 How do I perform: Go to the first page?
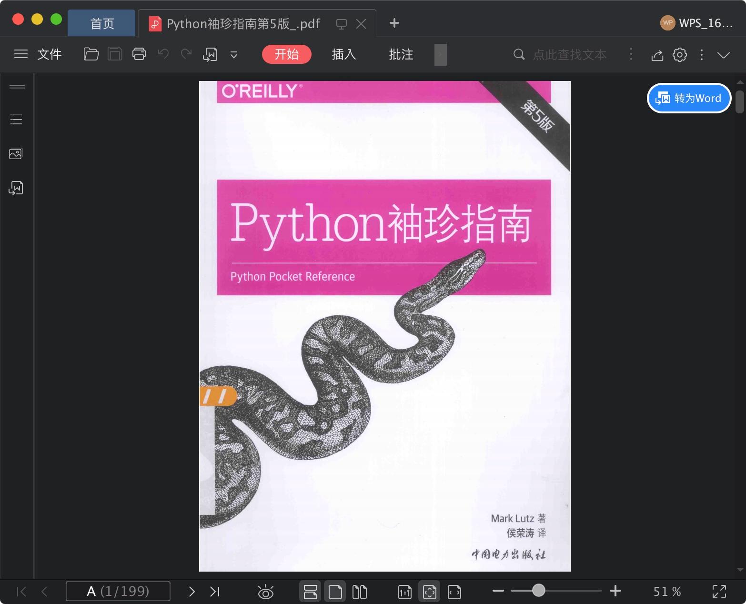pos(21,592)
